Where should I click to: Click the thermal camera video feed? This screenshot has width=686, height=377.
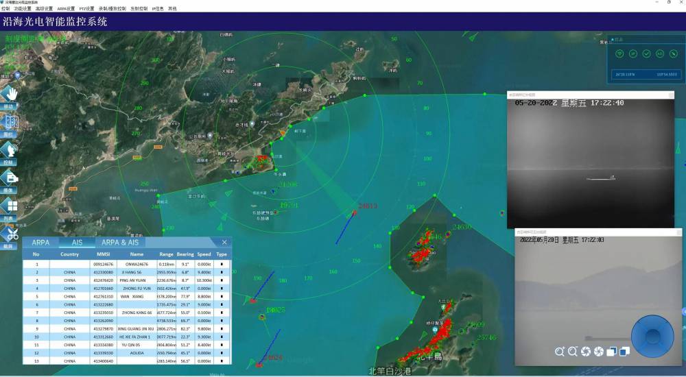coord(590,164)
